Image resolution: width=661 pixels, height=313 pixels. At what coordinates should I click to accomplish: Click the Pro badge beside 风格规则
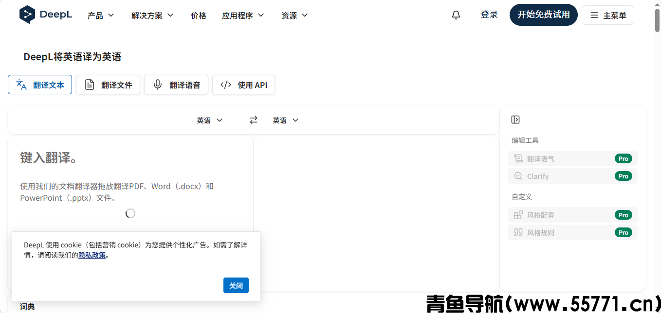click(x=624, y=232)
